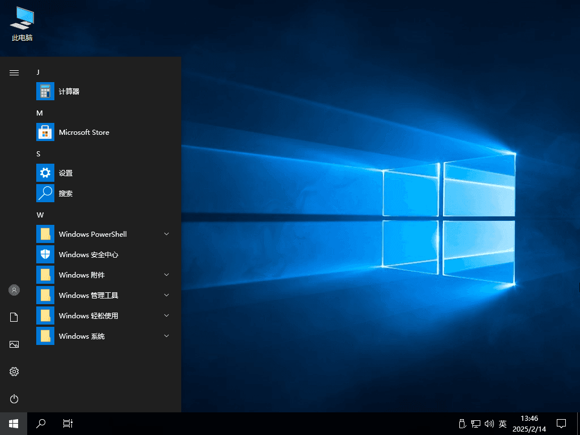
Task: Expand the Windows 附件 folder
Action: click(166, 275)
